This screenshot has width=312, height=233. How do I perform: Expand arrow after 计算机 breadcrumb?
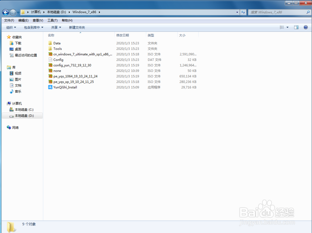click(x=44, y=12)
